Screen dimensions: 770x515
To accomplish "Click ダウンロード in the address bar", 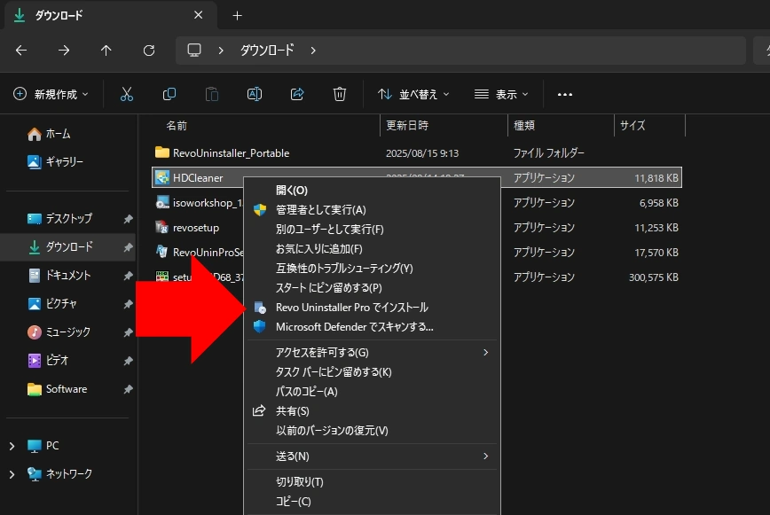I will 267,50.
